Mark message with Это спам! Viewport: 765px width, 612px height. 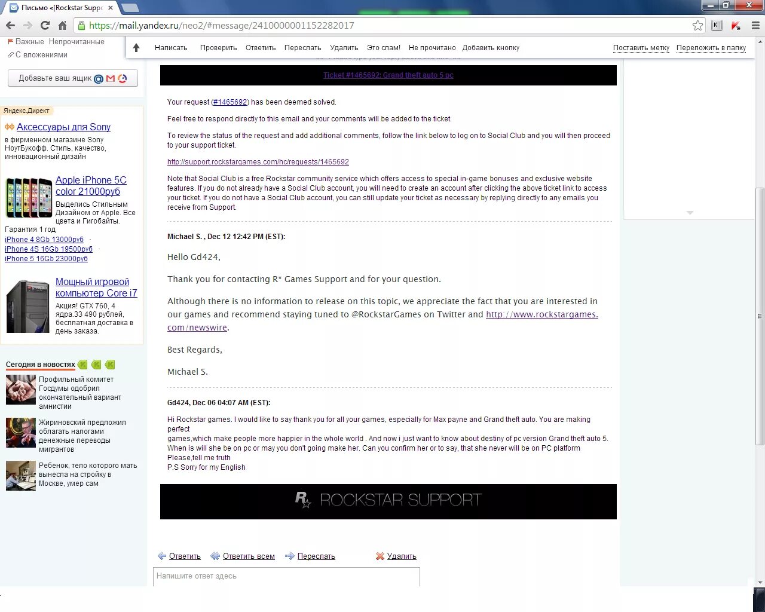tap(384, 48)
